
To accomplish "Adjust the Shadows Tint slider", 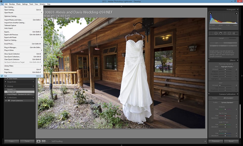I will click(x=225, y=109).
